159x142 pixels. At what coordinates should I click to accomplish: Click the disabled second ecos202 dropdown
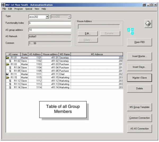point(61,17)
